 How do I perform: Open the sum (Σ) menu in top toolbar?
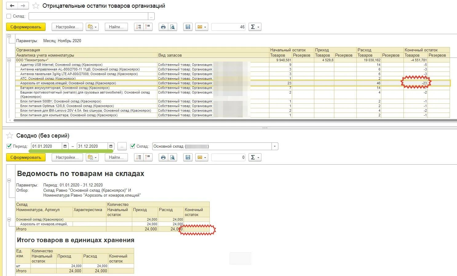255,27
